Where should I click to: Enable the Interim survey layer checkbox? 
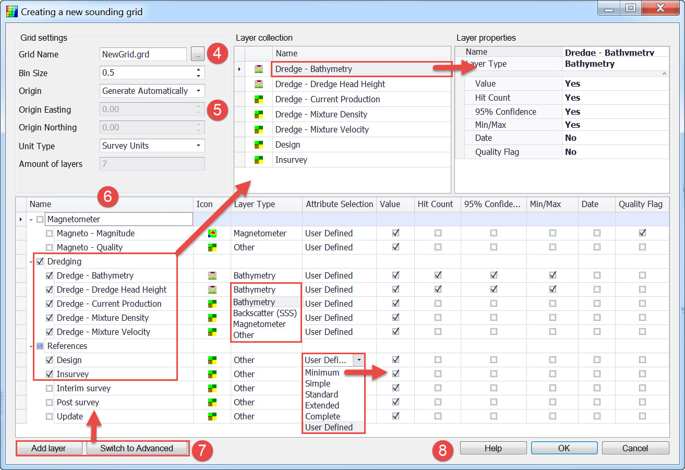click(x=50, y=388)
